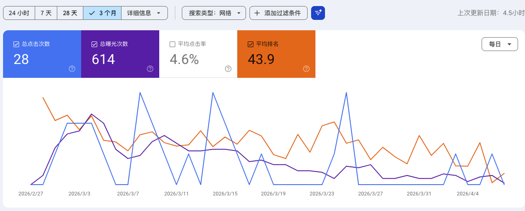Open the 每日 granularity dropdown
Viewport: 525px width, 211px height.
coord(500,44)
